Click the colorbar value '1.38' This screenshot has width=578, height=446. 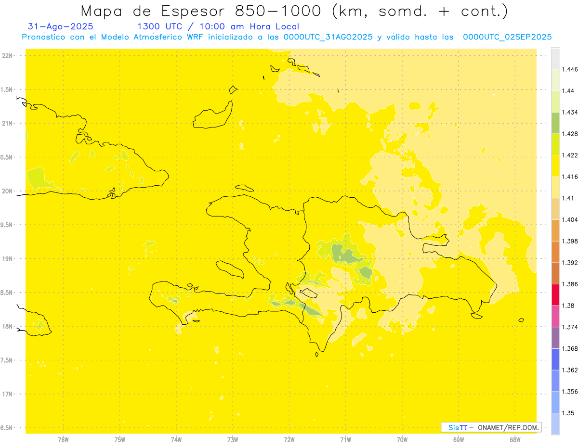(568, 306)
